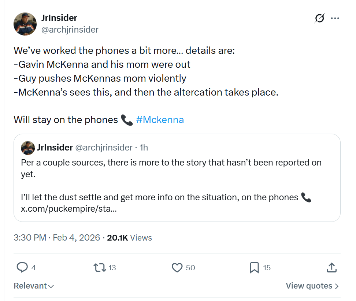View the 20.1K Views analytics
Screen dimensions: 356x301
click(x=129, y=238)
